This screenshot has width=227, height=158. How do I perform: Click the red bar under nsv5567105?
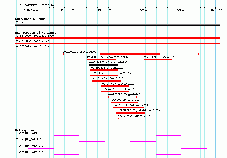[x=115, y=92]
